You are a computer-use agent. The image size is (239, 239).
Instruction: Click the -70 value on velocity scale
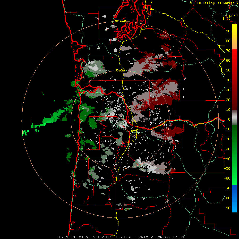coord(227,188)
